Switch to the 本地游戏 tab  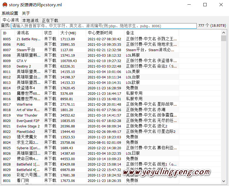click(30, 20)
